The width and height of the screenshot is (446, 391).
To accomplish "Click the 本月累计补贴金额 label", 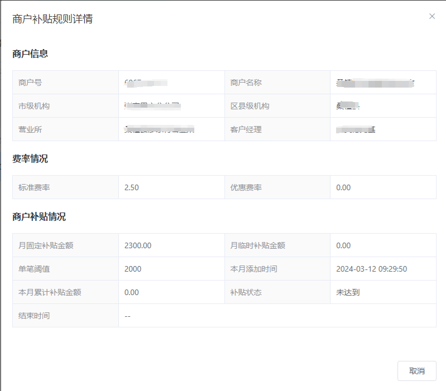I will pos(50,292).
